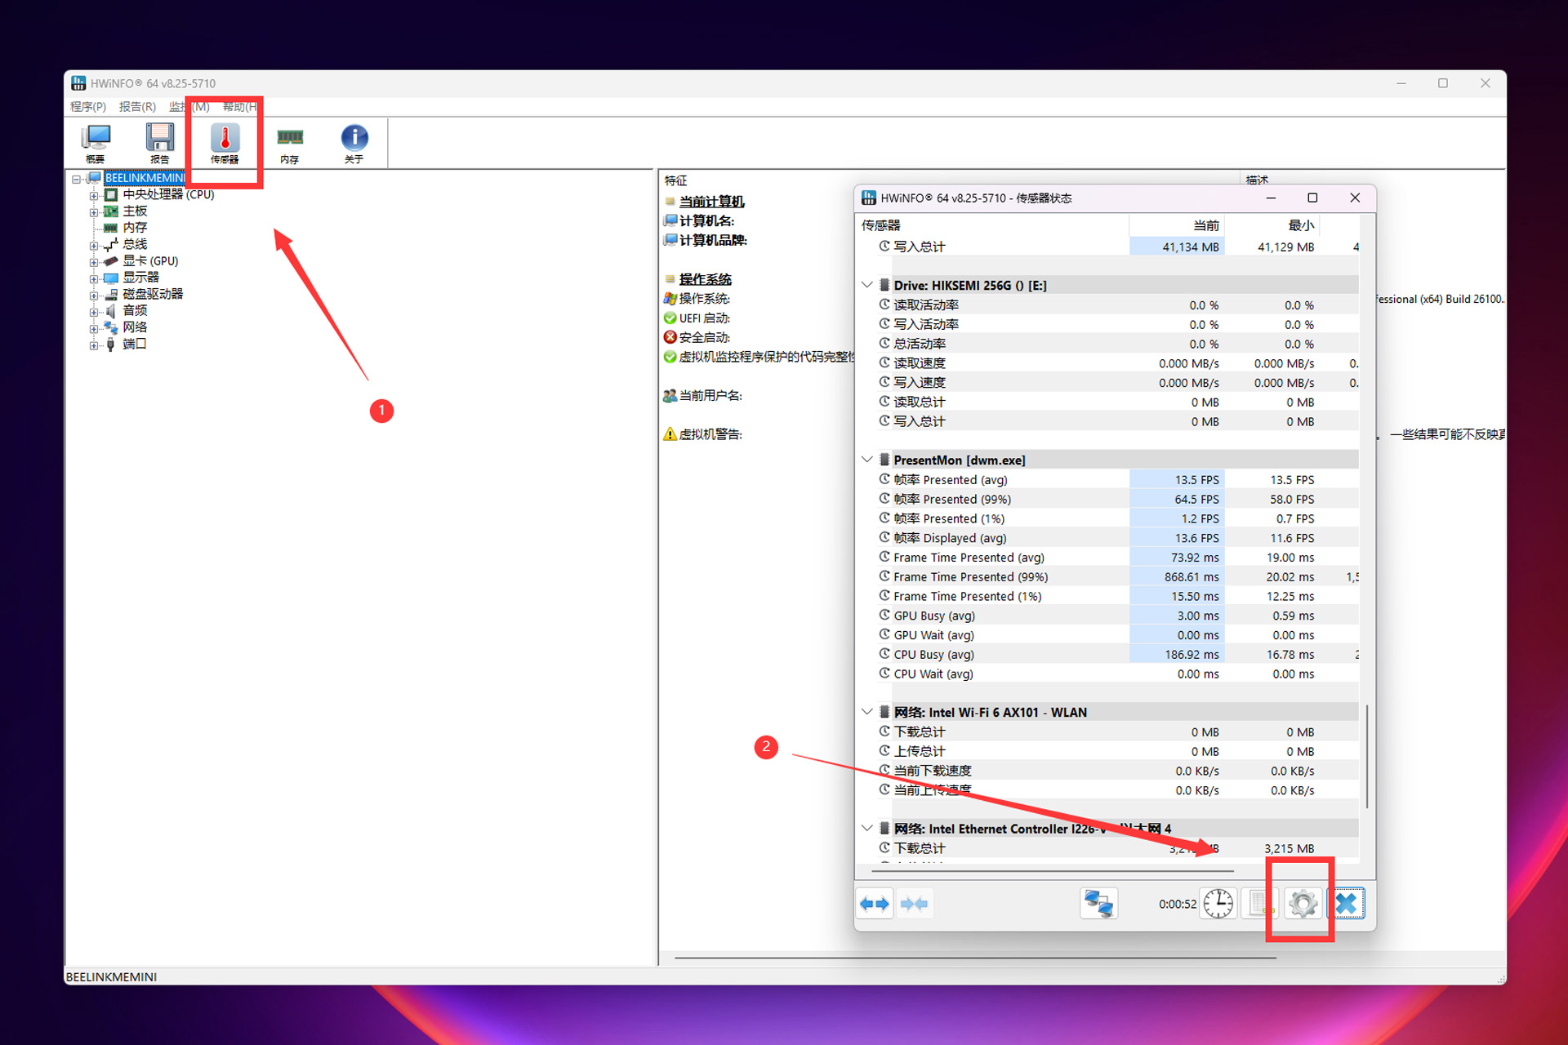Viewport: 1568px width, 1045px height.
Task: Click the sensor list horizontal scrollbar
Action: [x=1052, y=871]
